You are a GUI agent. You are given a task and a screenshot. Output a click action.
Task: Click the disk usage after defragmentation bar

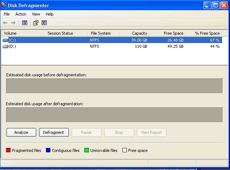(114, 115)
